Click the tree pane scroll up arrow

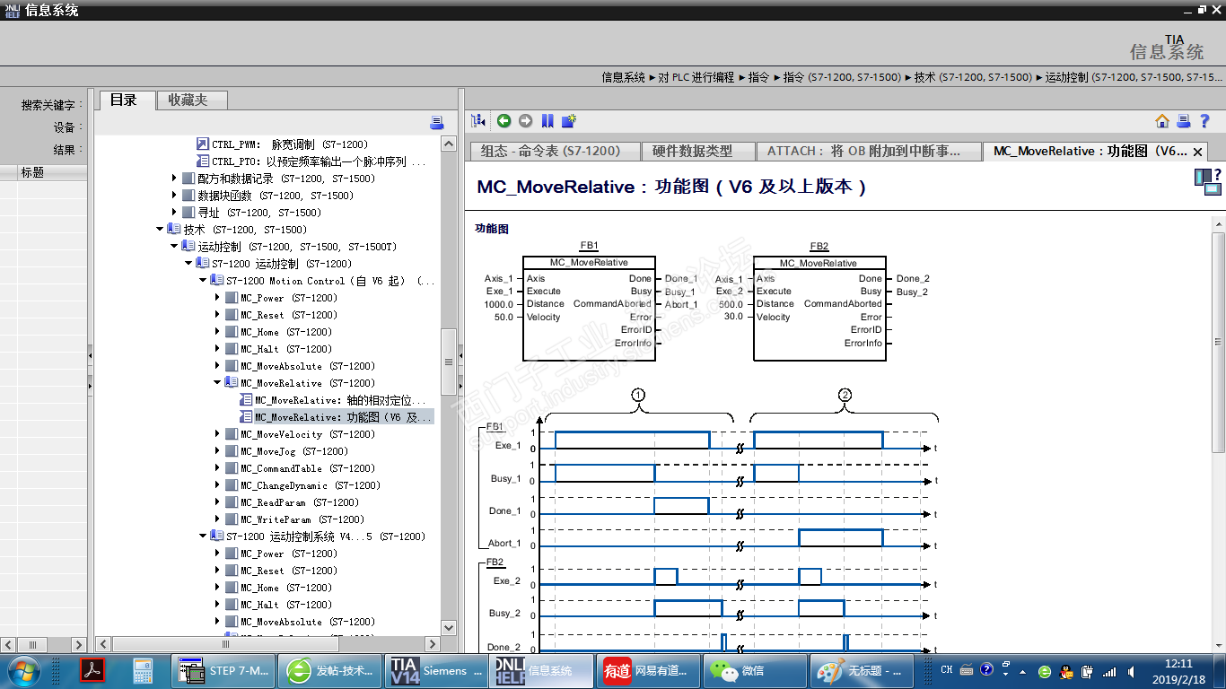(x=449, y=144)
